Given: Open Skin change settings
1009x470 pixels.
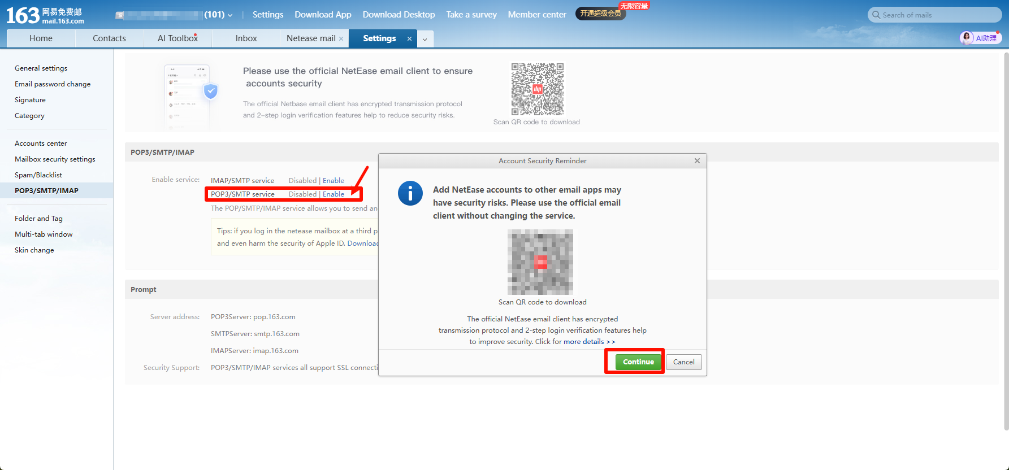Looking at the screenshot, I should [34, 250].
